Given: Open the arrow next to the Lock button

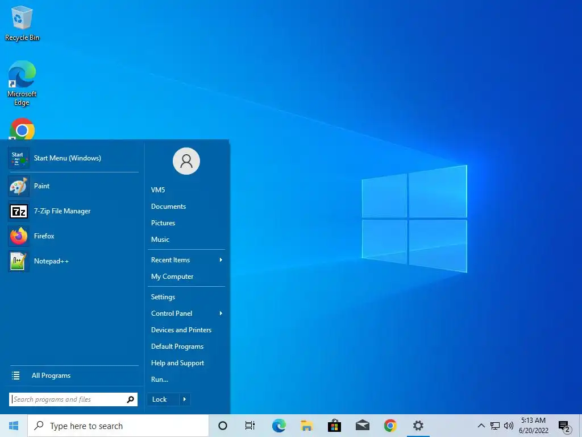Looking at the screenshot, I should point(185,399).
